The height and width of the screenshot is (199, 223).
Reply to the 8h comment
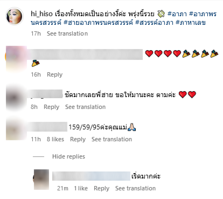51,107
